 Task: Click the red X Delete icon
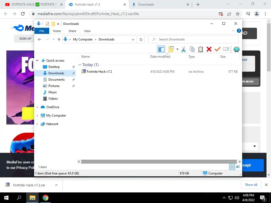[x=209, y=49]
